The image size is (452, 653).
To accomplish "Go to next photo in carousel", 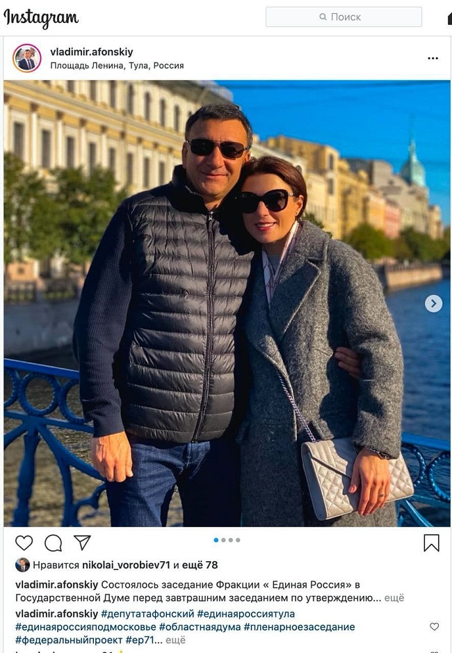I will click(433, 303).
